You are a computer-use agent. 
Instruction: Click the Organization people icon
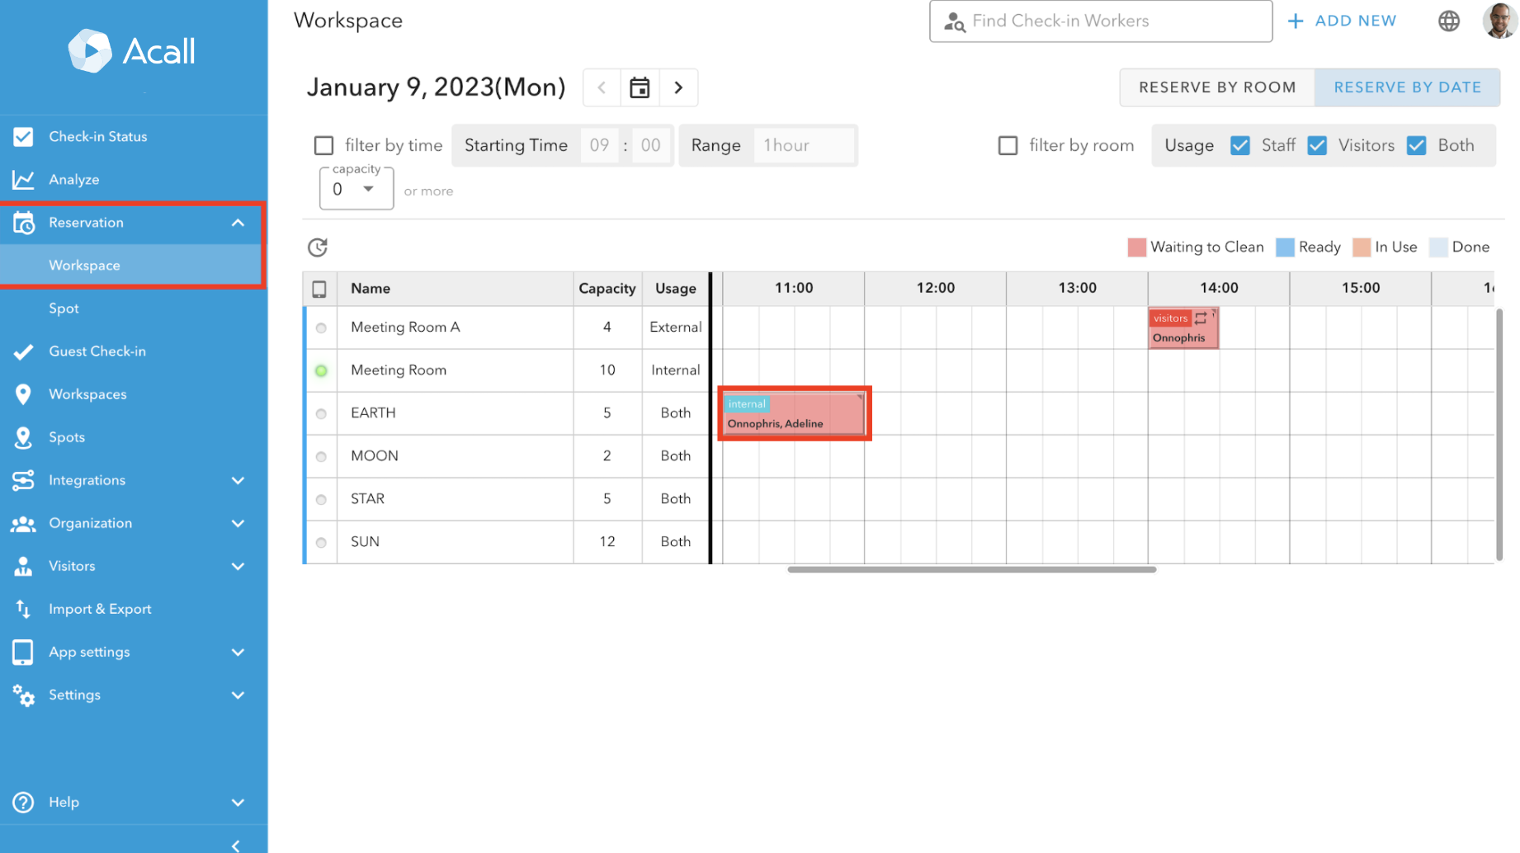(23, 524)
